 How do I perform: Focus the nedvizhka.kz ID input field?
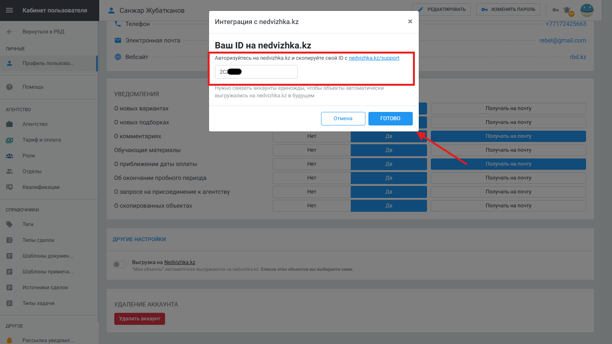coord(256,72)
